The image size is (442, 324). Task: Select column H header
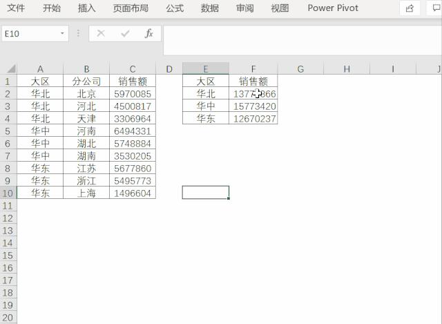[x=347, y=69]
